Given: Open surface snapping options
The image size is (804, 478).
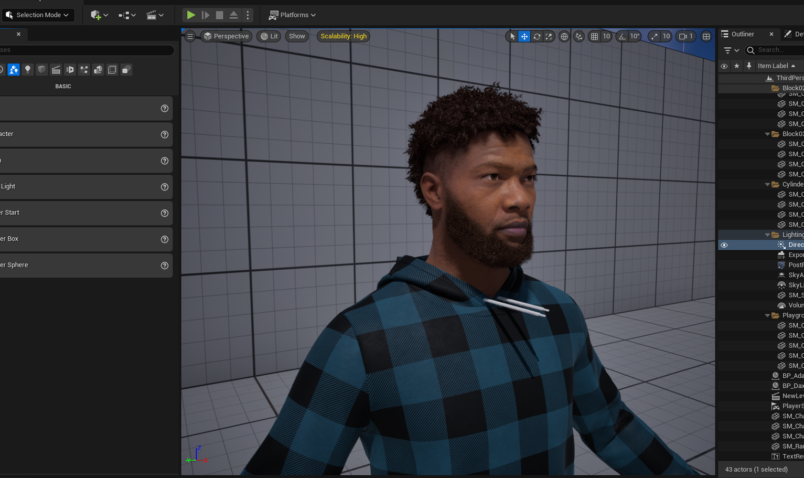Looking at the screenshot, I should [x=578, y=36].
